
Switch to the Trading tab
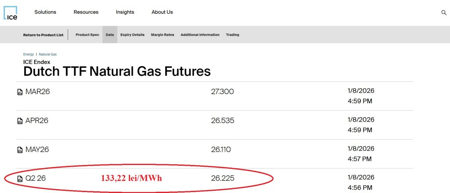232,35
